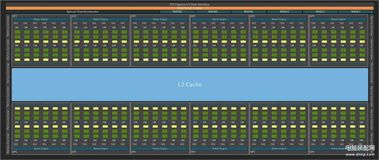Select Raster Engine in the bottom-left GPC
379x160 pixels.
(40, 148)
